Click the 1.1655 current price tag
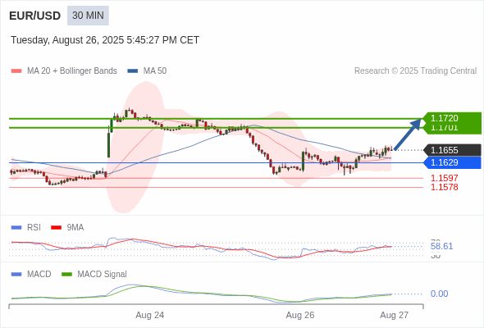Screen dimensions: 484x328 452,150
